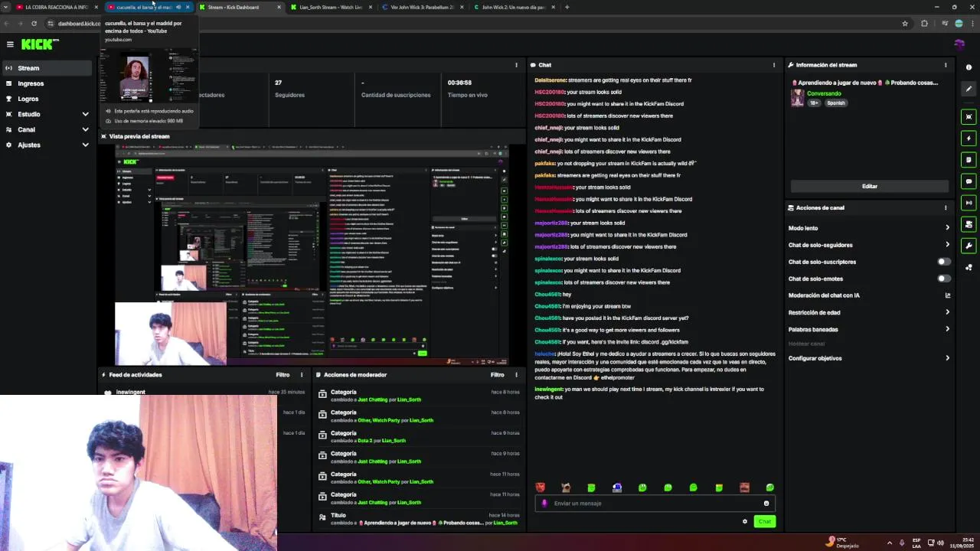980x551 pixels.
Task: Toggle Chat de solo-suscriptores switch
Action: point(943,262)
